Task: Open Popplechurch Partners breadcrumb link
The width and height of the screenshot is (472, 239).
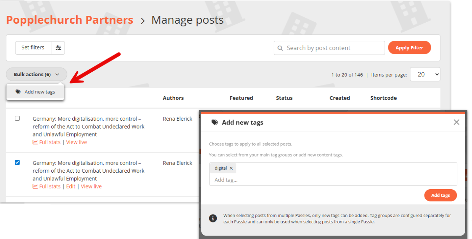Action: (x=70, y=20)
